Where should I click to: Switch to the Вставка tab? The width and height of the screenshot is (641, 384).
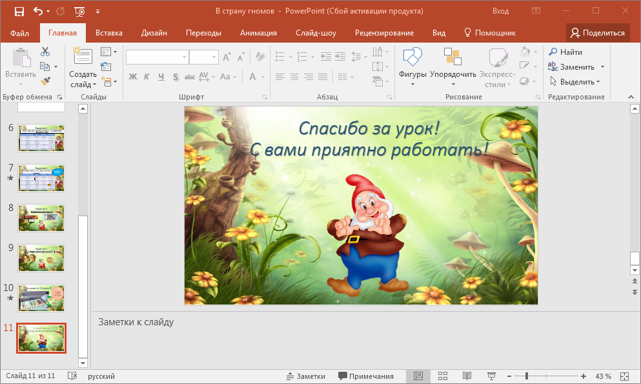click(x=108, y=33)
